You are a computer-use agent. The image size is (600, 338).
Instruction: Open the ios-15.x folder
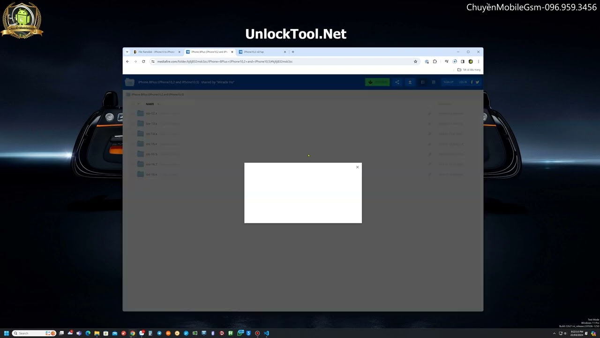[x=151, y=144]
